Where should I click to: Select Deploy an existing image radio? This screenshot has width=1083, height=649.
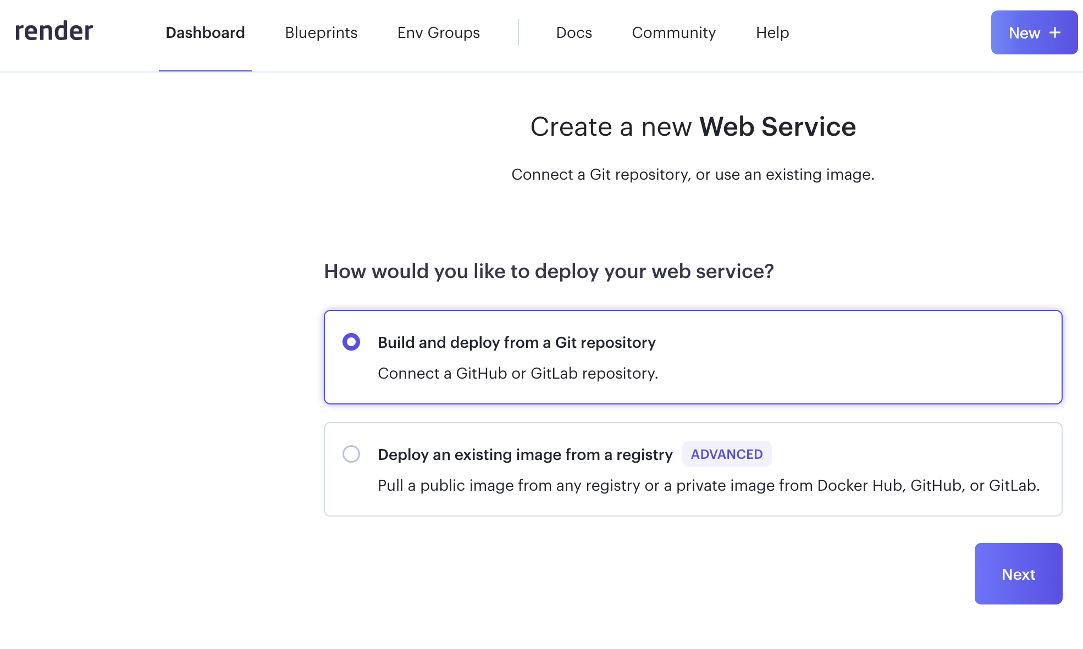(x=351, y=454)
